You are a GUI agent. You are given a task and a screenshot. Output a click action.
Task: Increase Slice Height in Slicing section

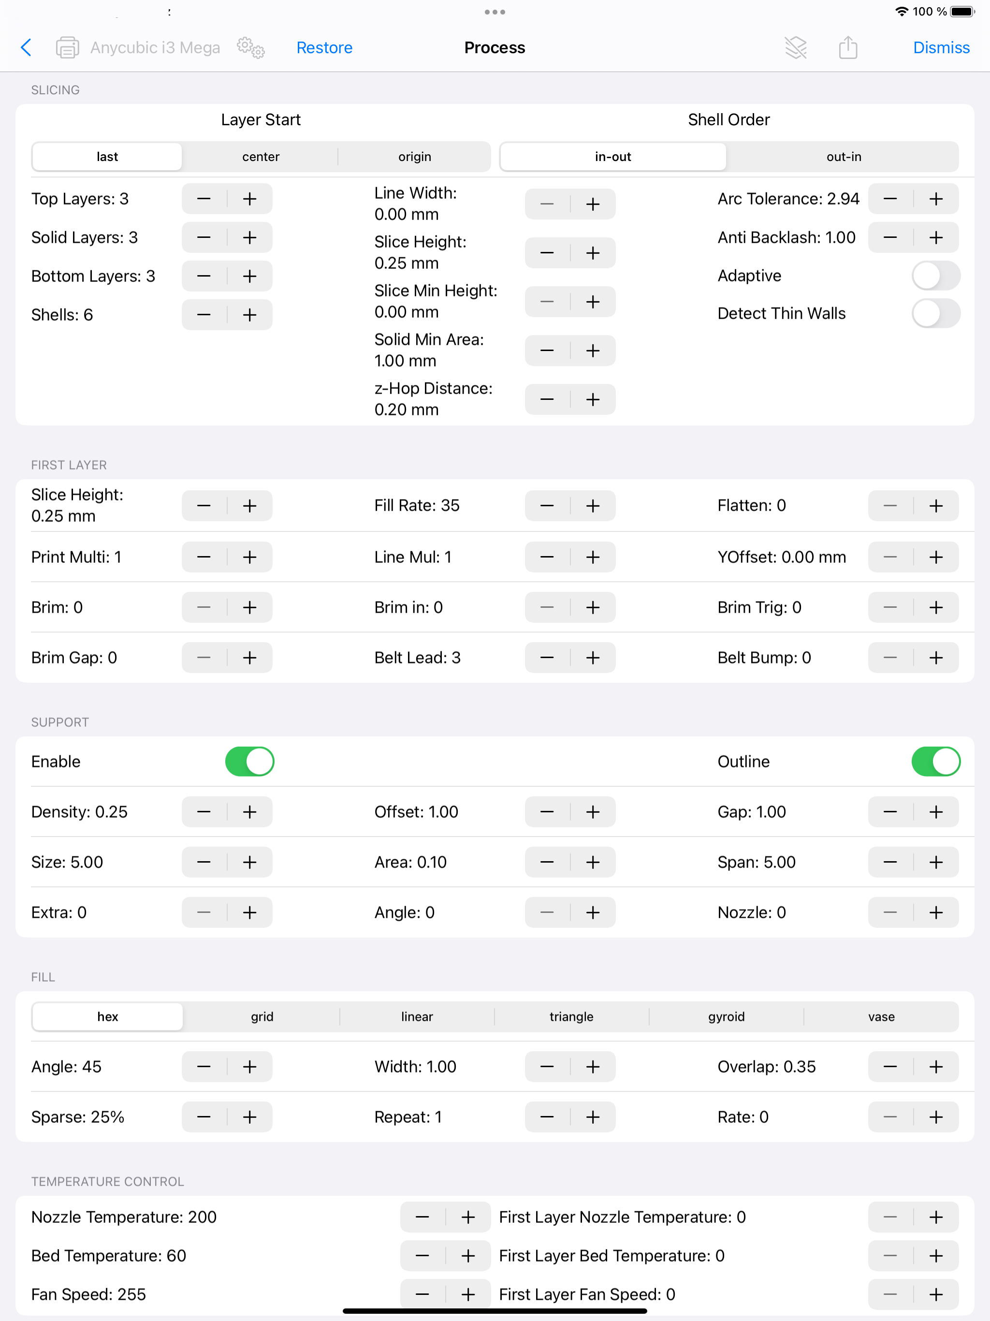pos(592,252)
